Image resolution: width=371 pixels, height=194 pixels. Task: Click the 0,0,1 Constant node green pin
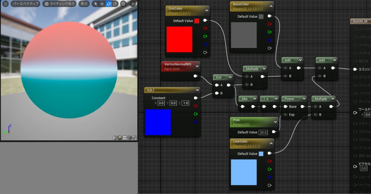[195, 114]
